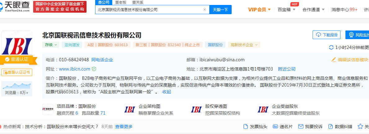Click the 发票抬头 invoice icon
This screenshot has height=134, width=369.
[246, 127]
